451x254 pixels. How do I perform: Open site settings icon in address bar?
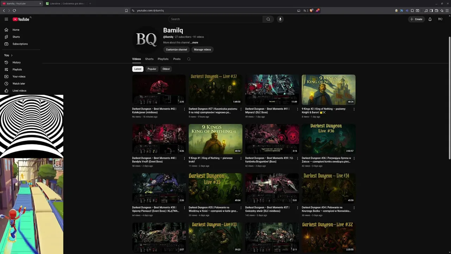point(133,11)
